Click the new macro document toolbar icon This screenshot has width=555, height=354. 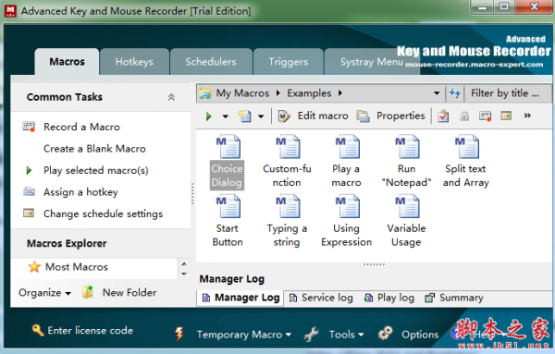point(244,116)
